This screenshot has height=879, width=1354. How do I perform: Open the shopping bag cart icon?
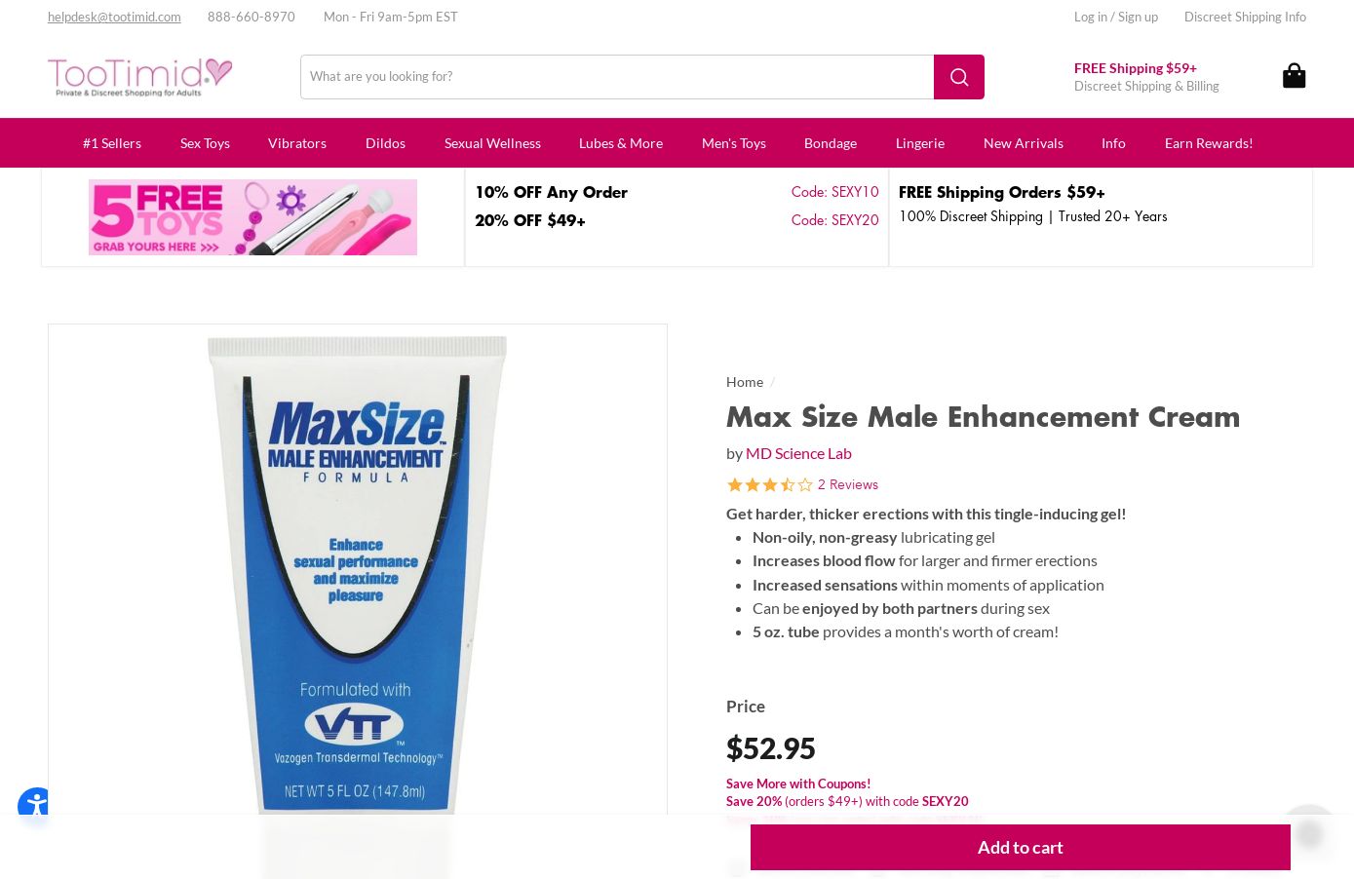click(1294, 76)
